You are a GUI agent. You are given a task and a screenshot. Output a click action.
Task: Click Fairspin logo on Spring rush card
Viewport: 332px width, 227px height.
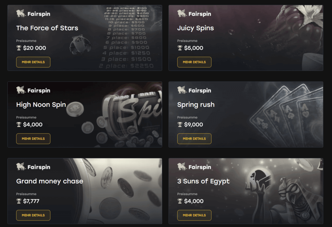click(194, 90)
